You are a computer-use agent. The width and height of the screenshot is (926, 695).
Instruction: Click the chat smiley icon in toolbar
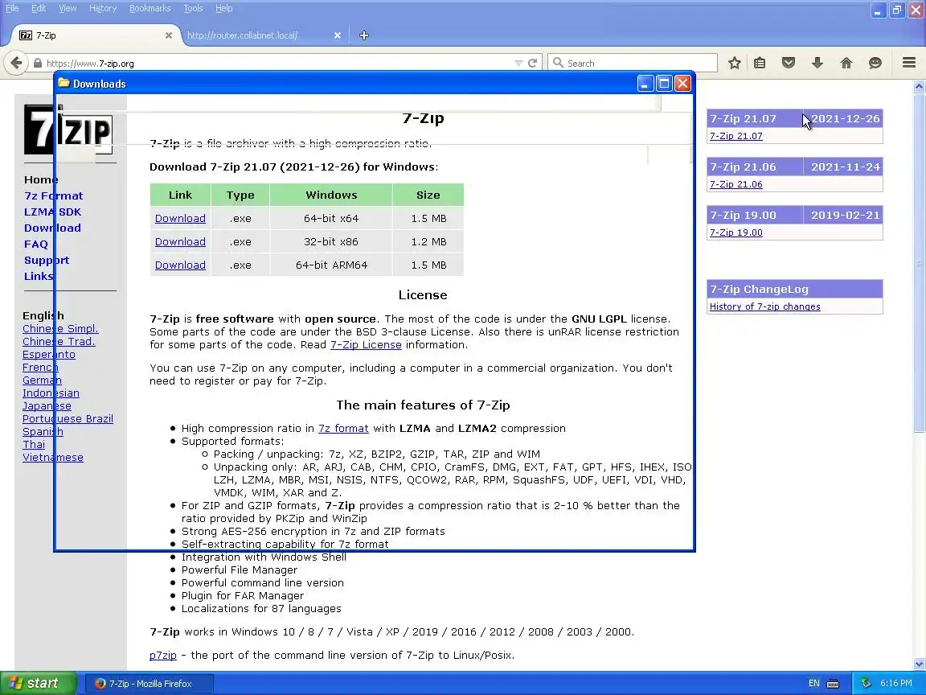[875, 63]
